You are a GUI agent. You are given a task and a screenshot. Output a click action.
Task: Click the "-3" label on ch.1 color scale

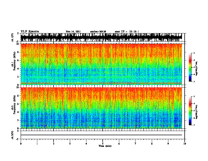click(194, 53)
